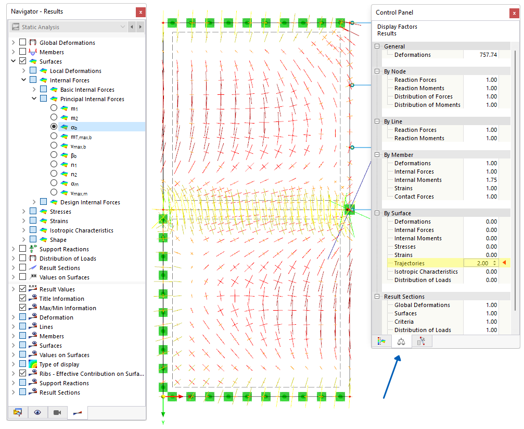
Task: Open the Static Analysis dropdown
Action: click(123, 27)
